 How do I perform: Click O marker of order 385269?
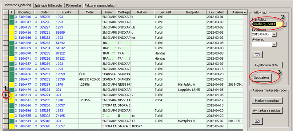pyautogui.click(x=36, y=84)
